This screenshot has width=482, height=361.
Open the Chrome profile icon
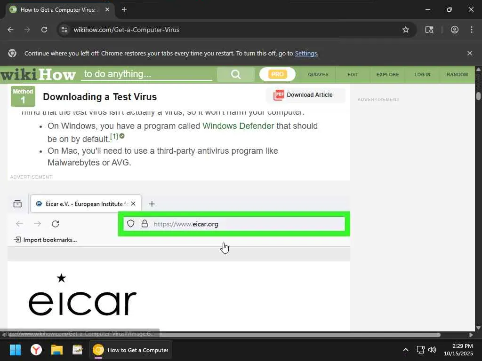pyautogui.click(x=455, y=30)
